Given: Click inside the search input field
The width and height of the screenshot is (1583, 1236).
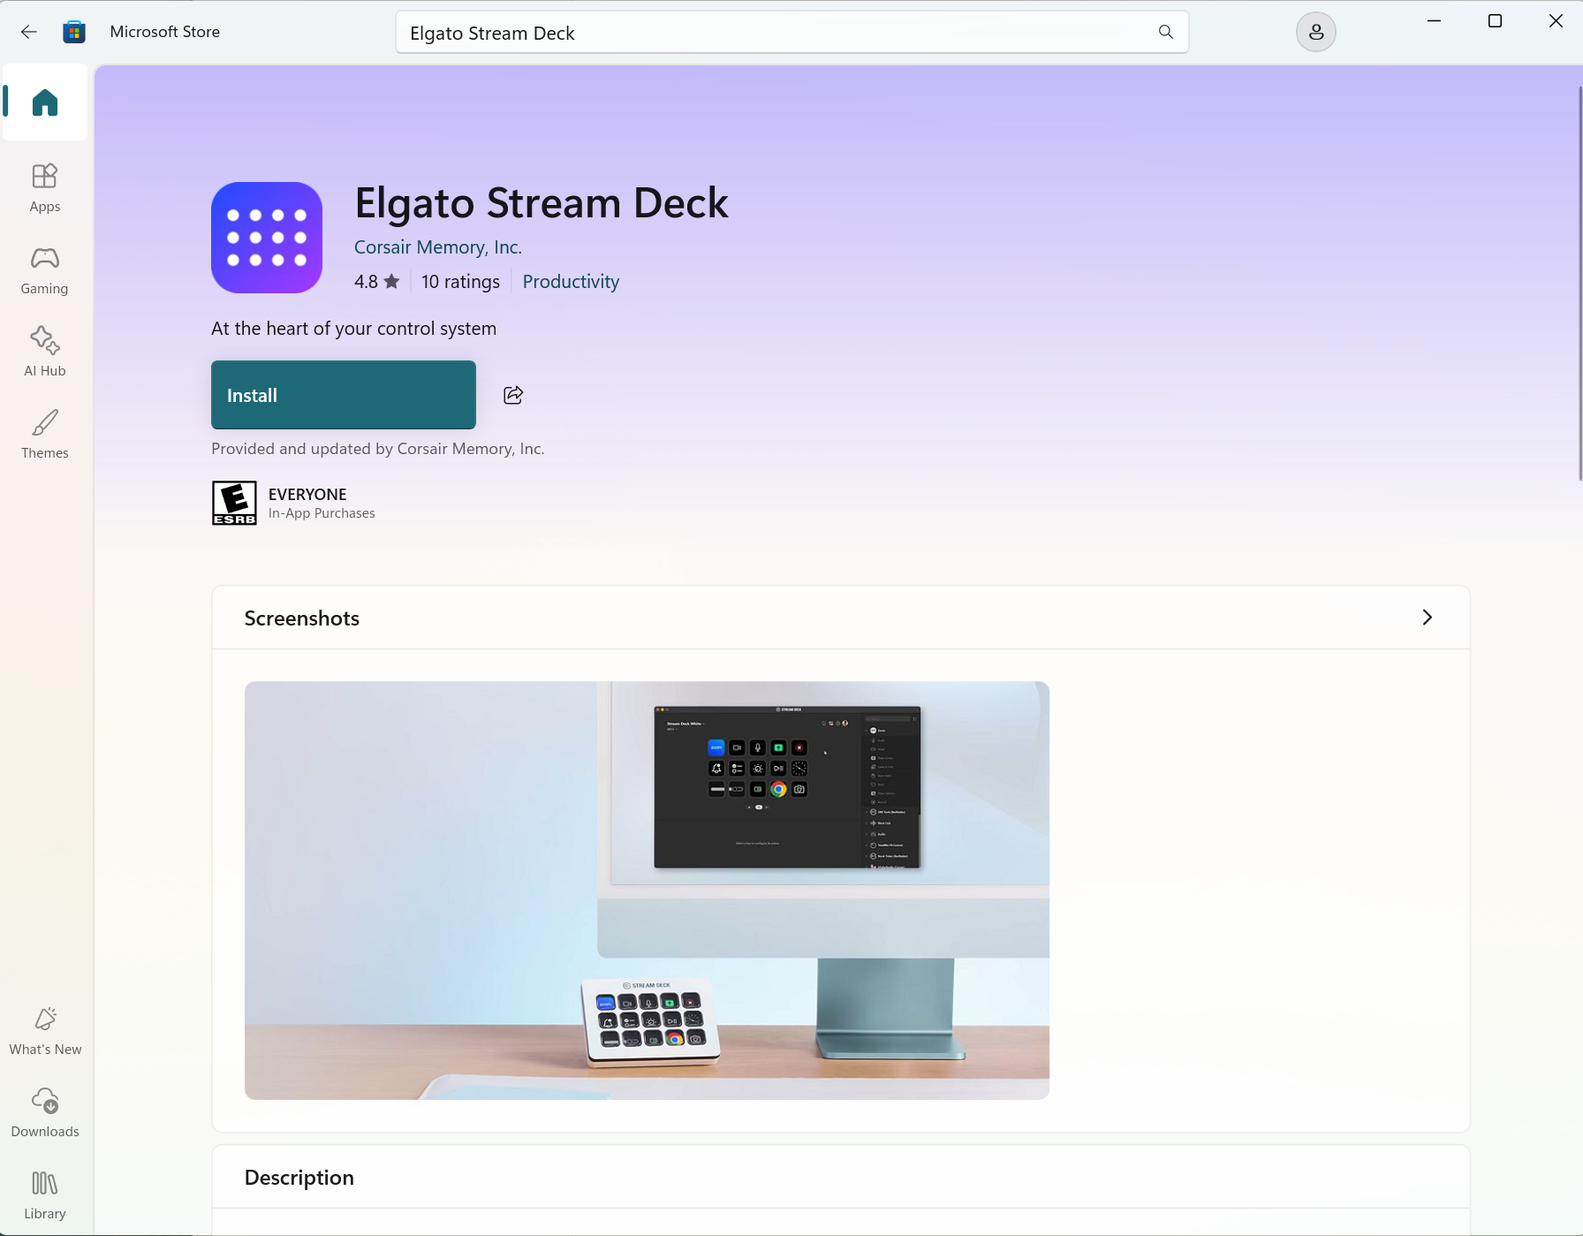Looking at the screenshot, I should [x=777, y=32].
